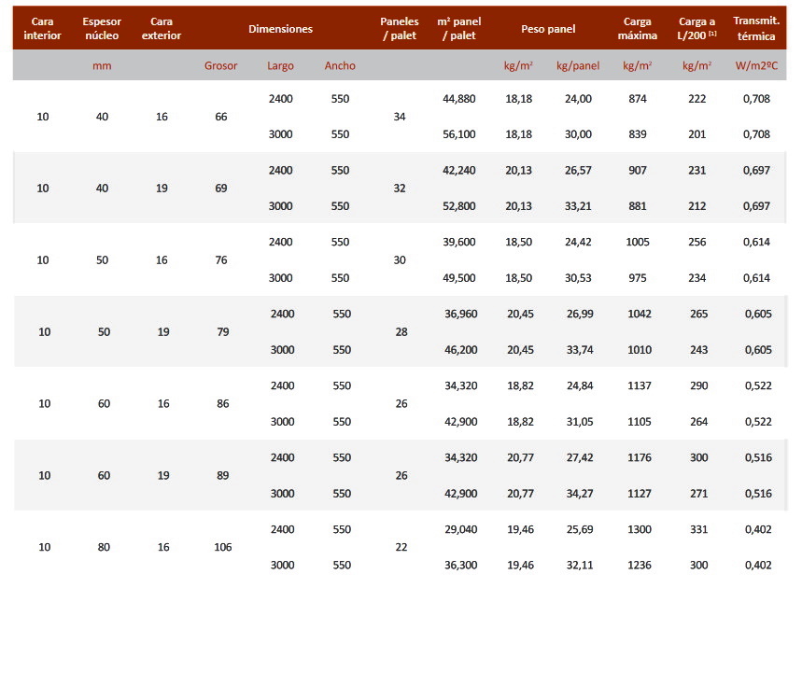Click the 24,00 kg/panel value
Viewport: 802px width, 686px height.
click(578, 98)
